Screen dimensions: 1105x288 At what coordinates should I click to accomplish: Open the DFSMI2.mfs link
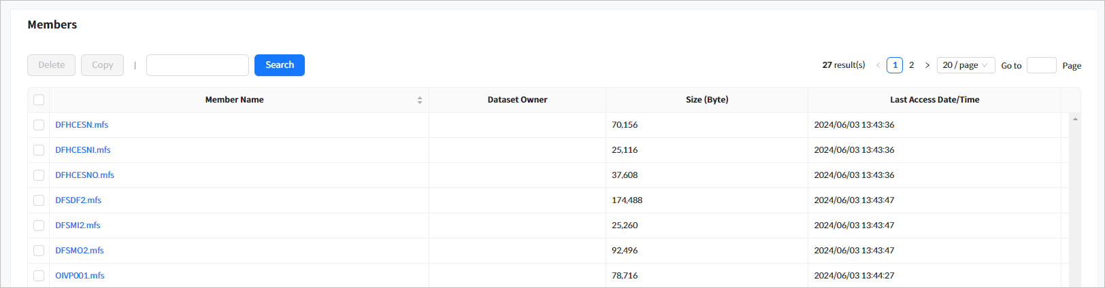click(78, 226)
